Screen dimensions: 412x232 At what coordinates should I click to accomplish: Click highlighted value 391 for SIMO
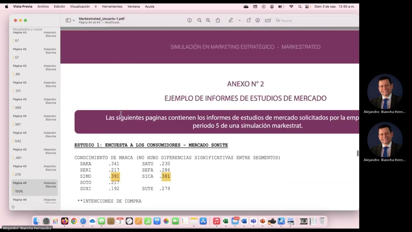click(115, 176)
